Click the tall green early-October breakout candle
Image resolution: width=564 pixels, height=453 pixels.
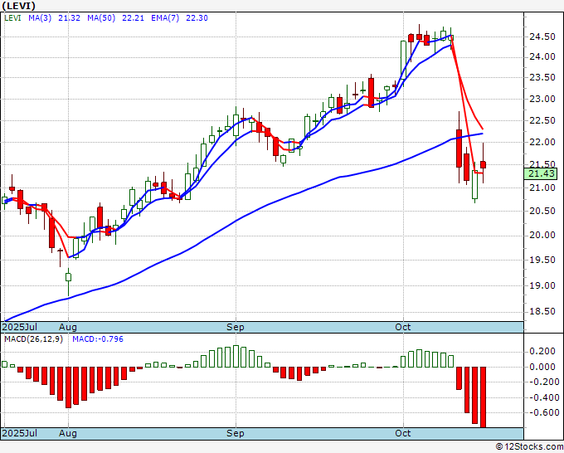coord(404,60)
